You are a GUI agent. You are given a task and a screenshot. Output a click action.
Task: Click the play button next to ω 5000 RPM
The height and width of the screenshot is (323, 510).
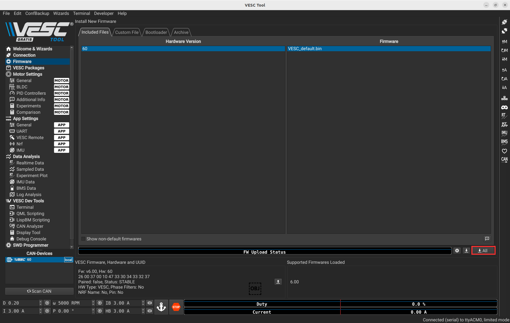pos(100,303)
